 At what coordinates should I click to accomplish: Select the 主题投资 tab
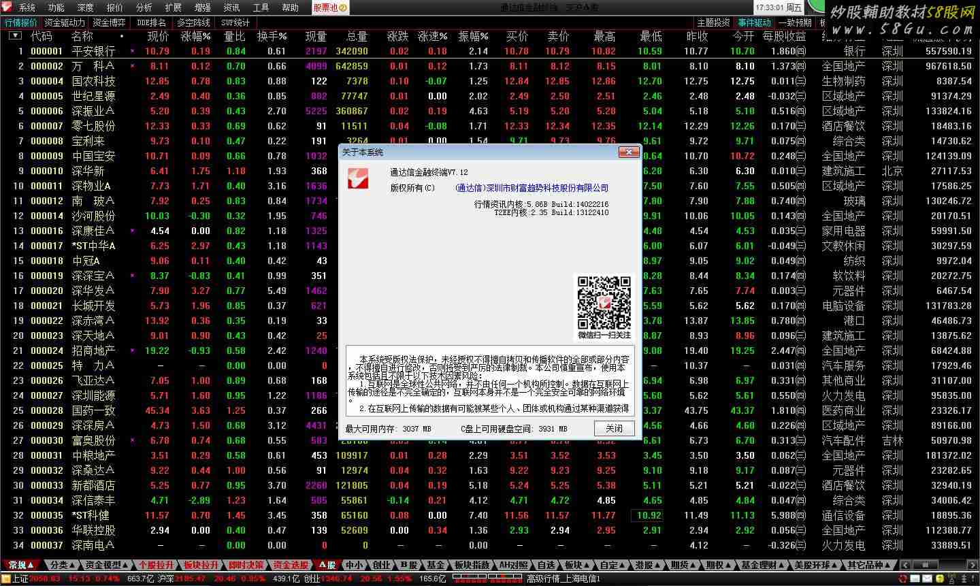[x=714, y=22]
